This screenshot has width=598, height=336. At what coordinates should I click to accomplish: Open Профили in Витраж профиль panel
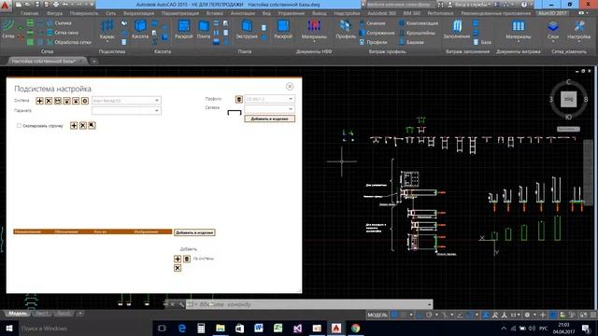[x=374, y=42]
